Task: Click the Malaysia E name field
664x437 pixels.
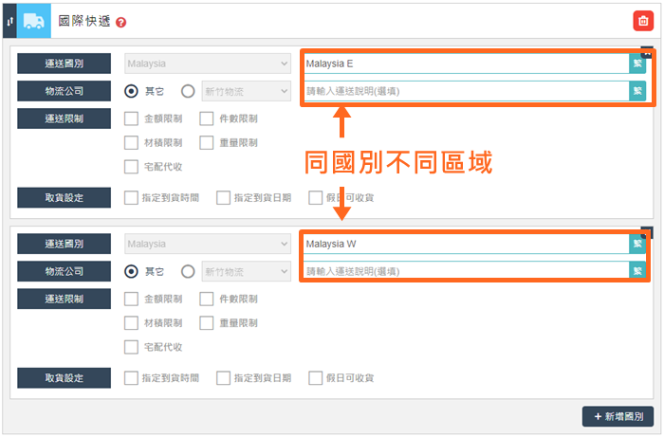Action: 467,64
